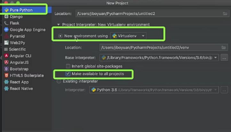The width and height of the screenshot is (231, 132).
Task: Click the AngularJS label
Action: pyautogui.click(x=19, y=62)
